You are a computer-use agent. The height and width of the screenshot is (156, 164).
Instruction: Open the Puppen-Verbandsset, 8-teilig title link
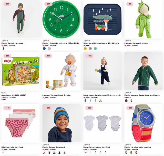(56, 95)
